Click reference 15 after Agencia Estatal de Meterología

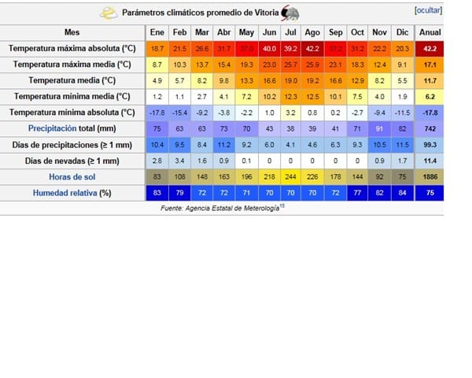click(282, 206)
